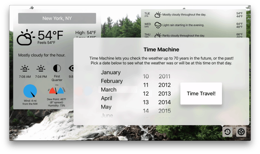This screenshot has width=260, height=154.
Task: Select year 2014 in the year picker
Action: click(x=164, y=102)
